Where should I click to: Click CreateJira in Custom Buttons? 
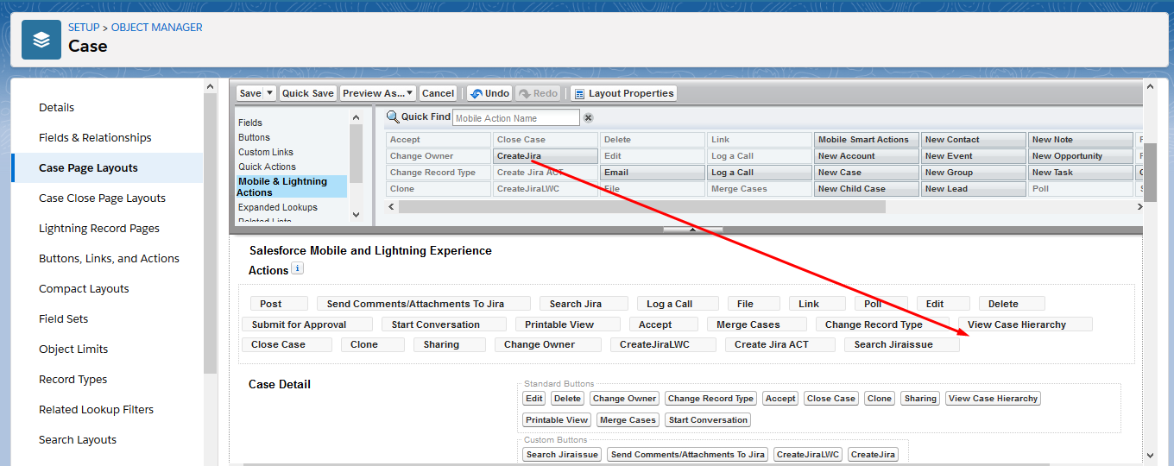point(873,455)
